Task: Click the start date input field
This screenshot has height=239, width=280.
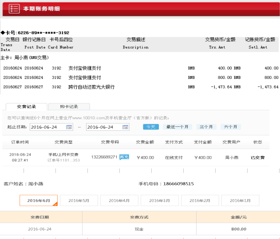Action: [48, 127]
